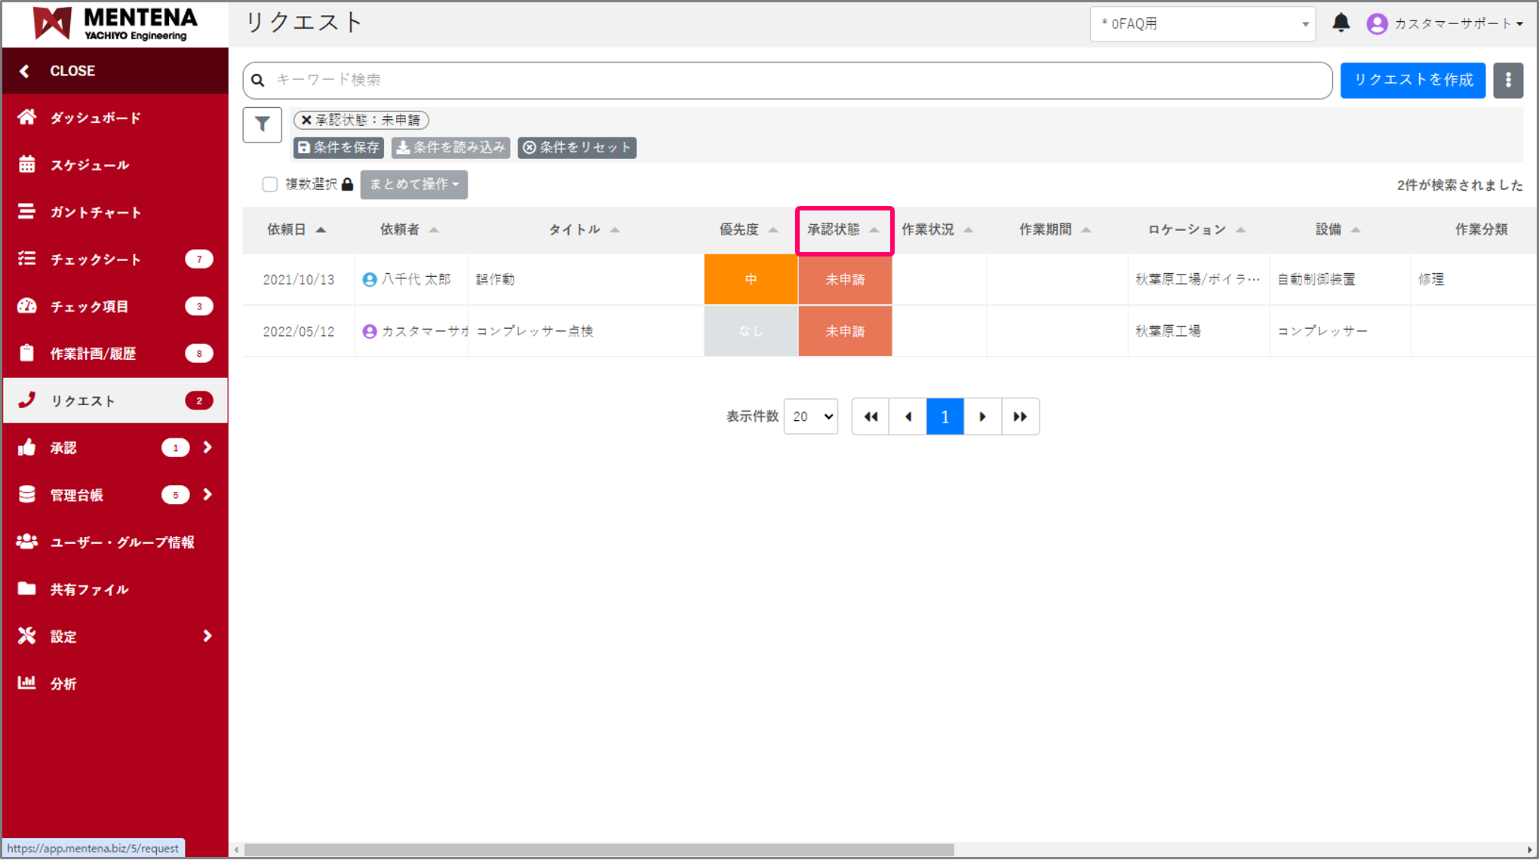
Task: Click the three-dot more options button
Action: click(1507, 80)
